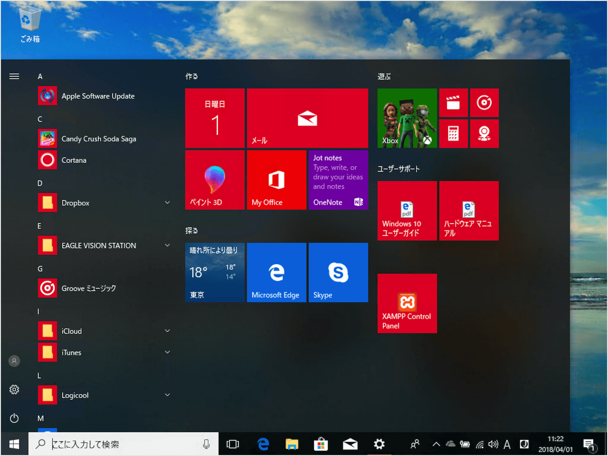
Task: Open Windows 10 ユーザーガイド pdf tile
Action: [x=407, y=210]
